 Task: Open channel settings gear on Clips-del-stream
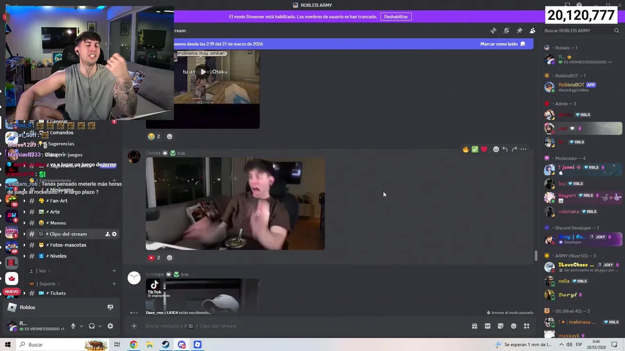coord(114,234)
